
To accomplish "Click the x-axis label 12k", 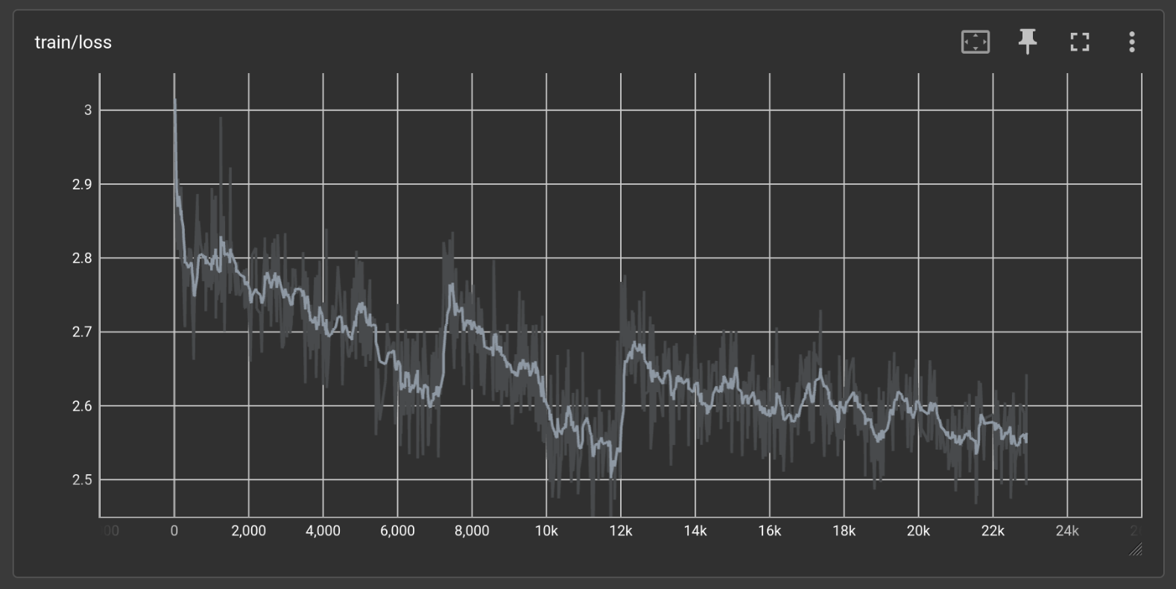I will click(621, 531).
